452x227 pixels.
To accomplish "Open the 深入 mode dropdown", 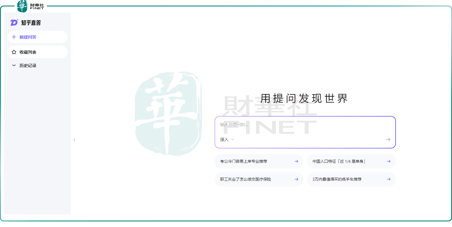I will point(227,139).
